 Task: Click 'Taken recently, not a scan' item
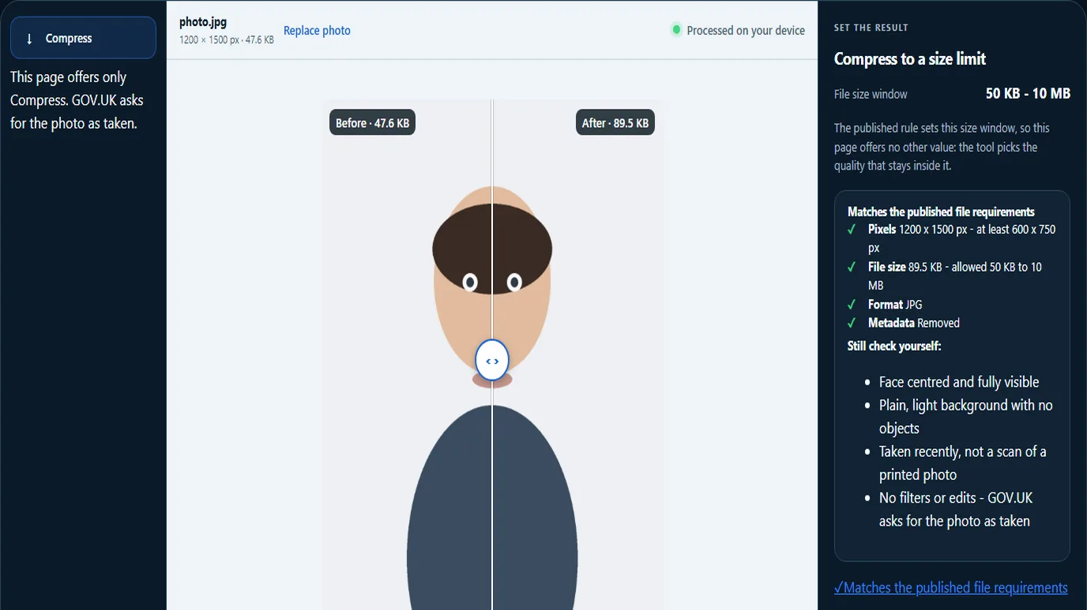coord(963,463)
